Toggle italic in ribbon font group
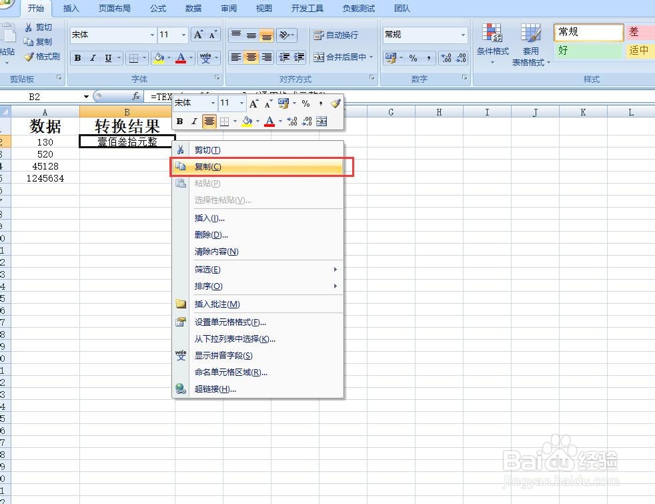 [x=93, y=58]
